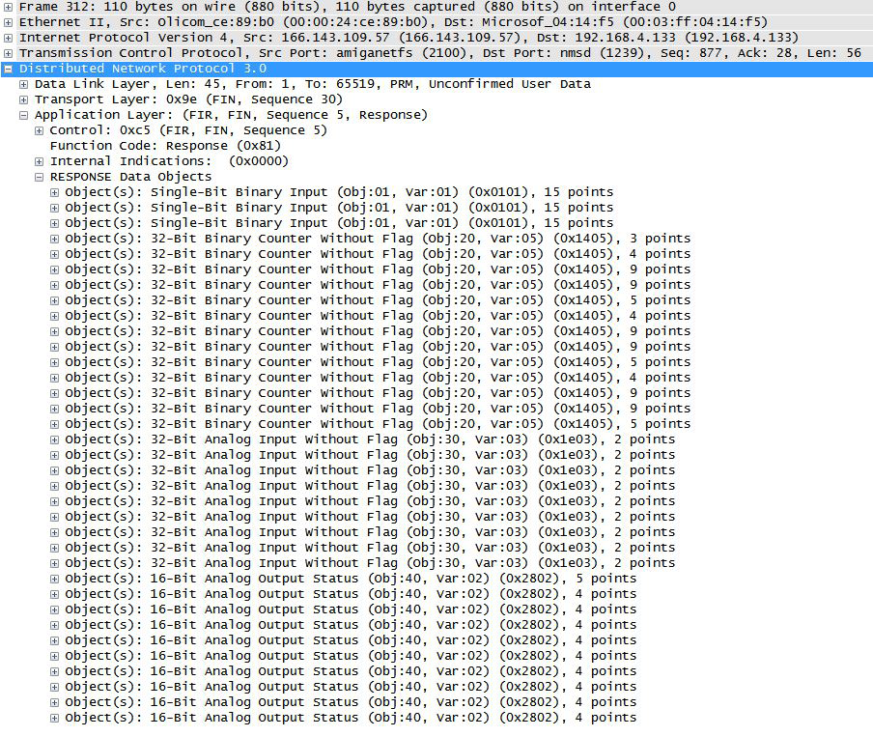Expand the Ethernet II layer

9,22
